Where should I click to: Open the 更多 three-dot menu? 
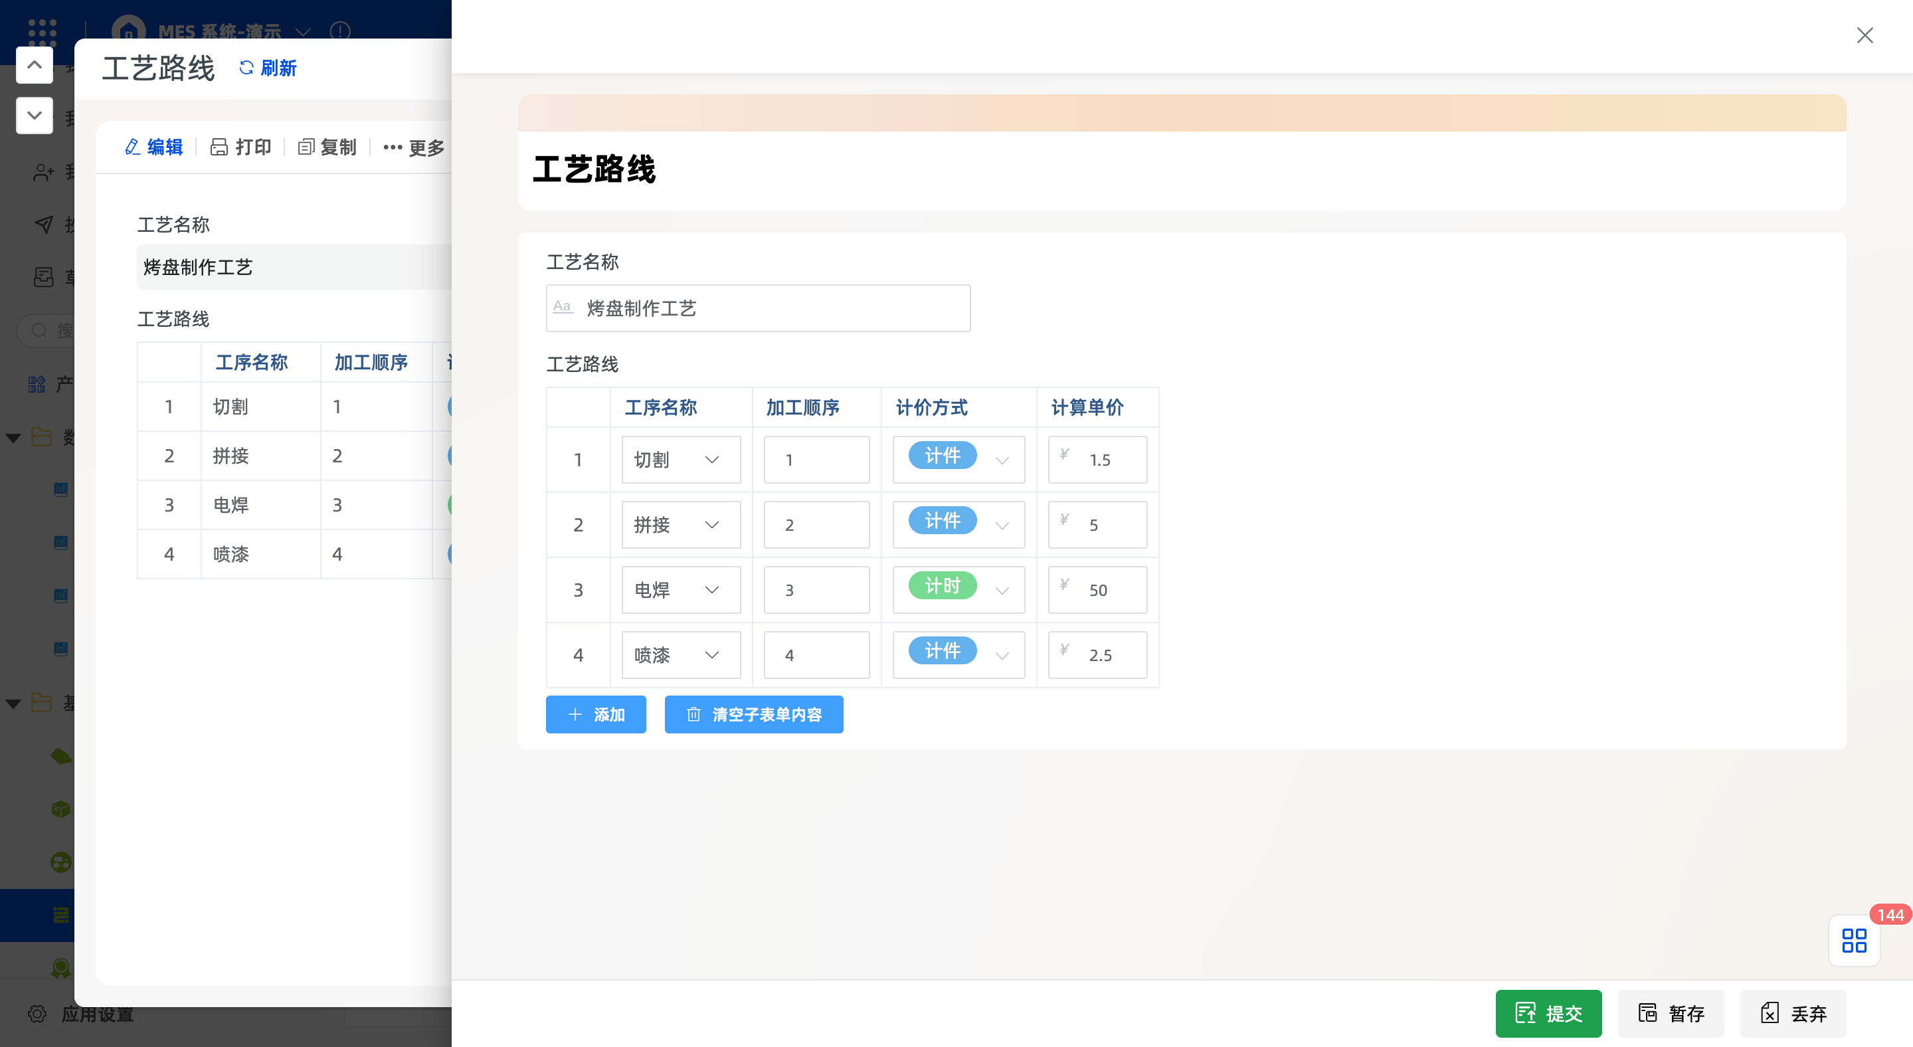(393, 147)
